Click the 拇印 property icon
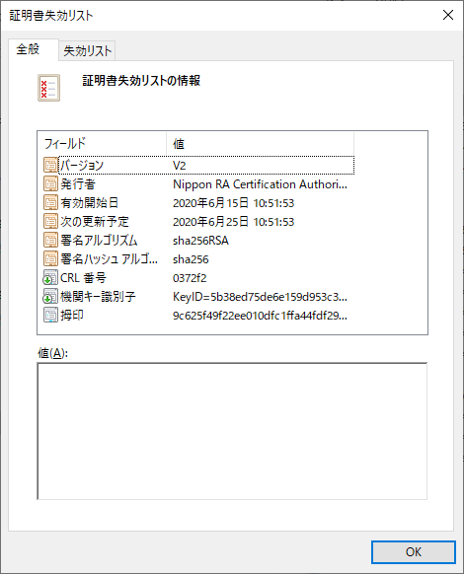This screenshot has height=574, width=464. 50,315
